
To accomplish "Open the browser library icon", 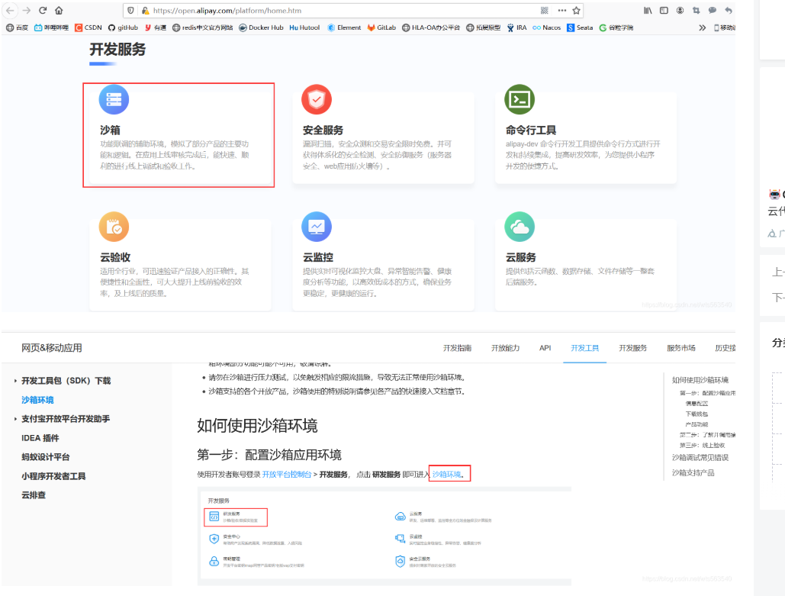I will coord(648,10).
